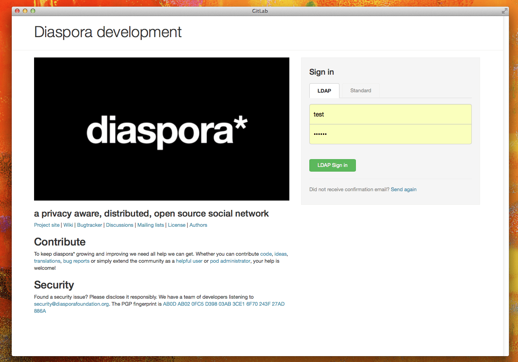Screen dimensions: 518x362
Task: Open the Wiki link
Action: 68,225
